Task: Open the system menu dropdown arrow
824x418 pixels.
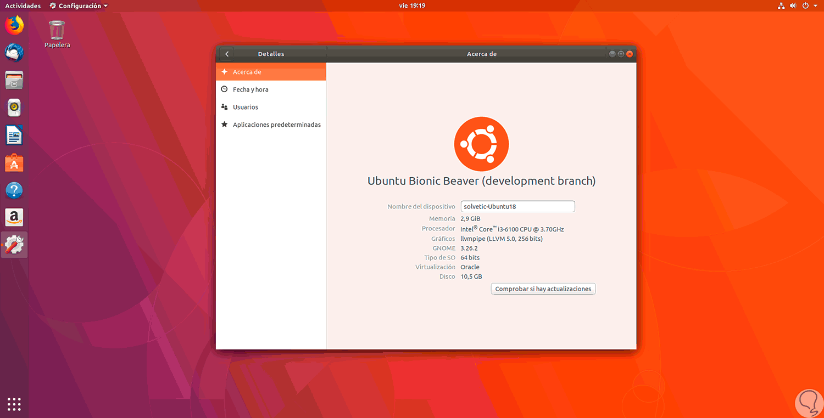Action: (815, 6)
